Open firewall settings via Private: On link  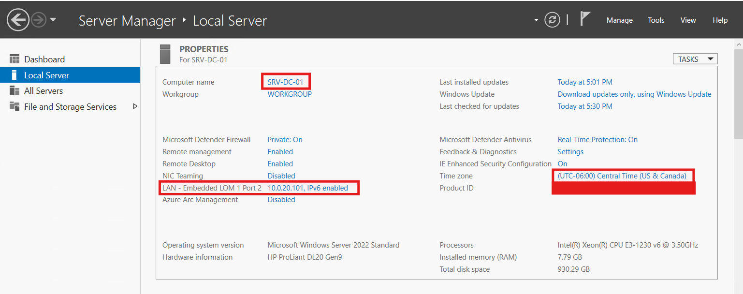coord(285,139)
